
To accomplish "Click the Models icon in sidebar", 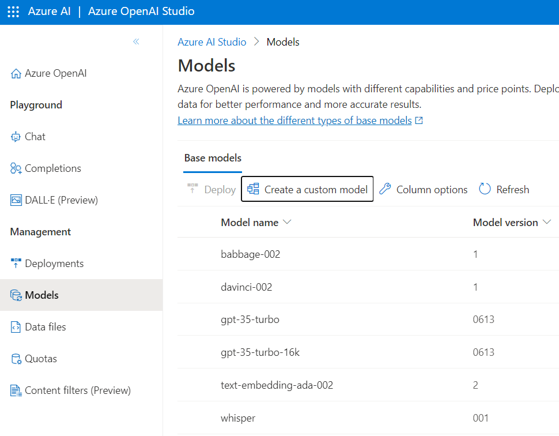I will click(x=16, y=295).
